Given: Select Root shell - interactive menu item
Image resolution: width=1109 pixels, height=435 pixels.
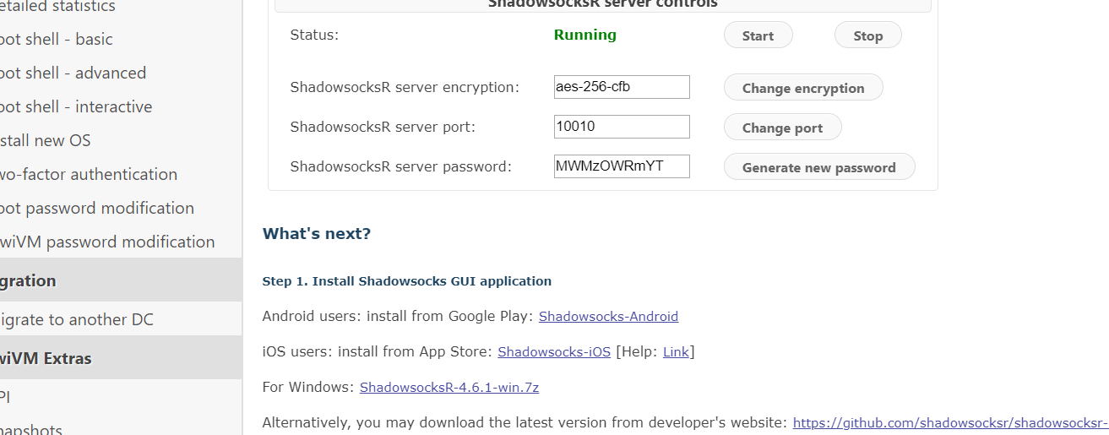Looking at the screenshot, I should (76, 107).
